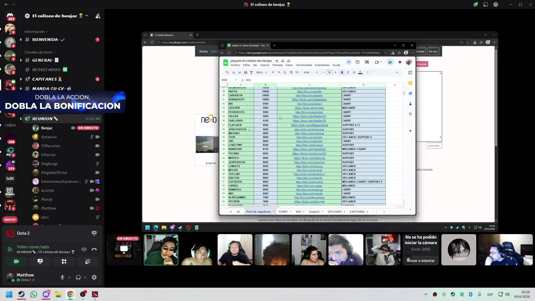Open the kick.com/kycrew link
The width and height of the screenshot is (535, 301).
(x=309, y=202)
